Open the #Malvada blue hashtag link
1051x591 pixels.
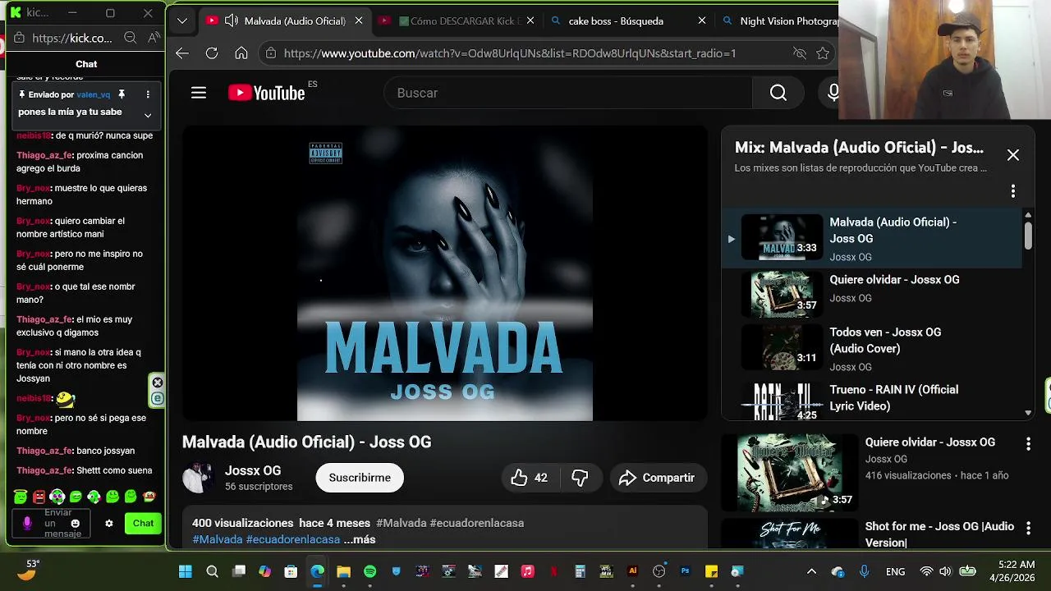218,539
